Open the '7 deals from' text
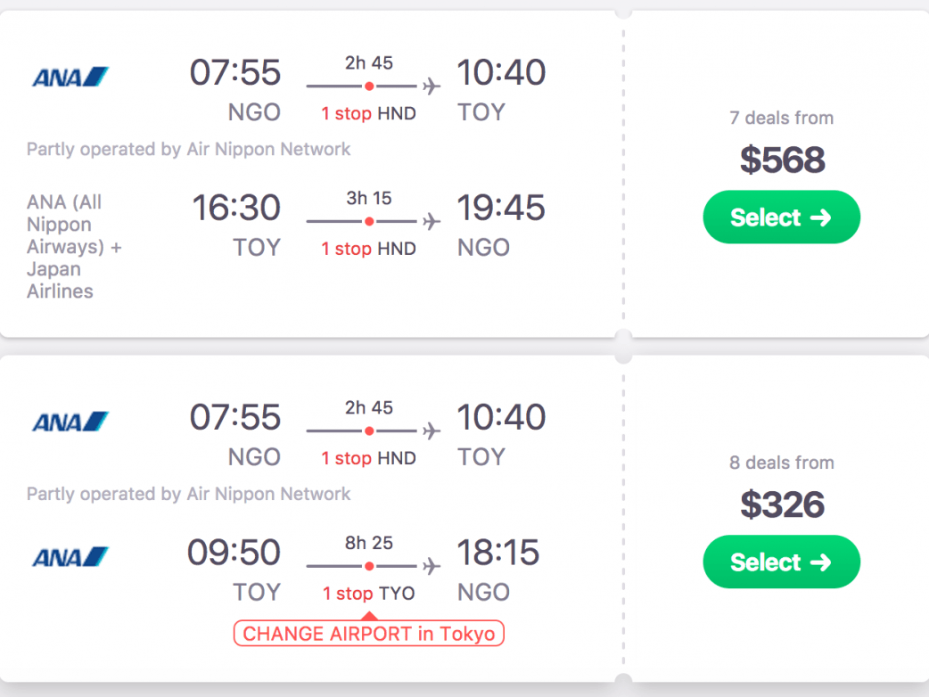The height and width of the screenshot is (697, 929). 781,118
